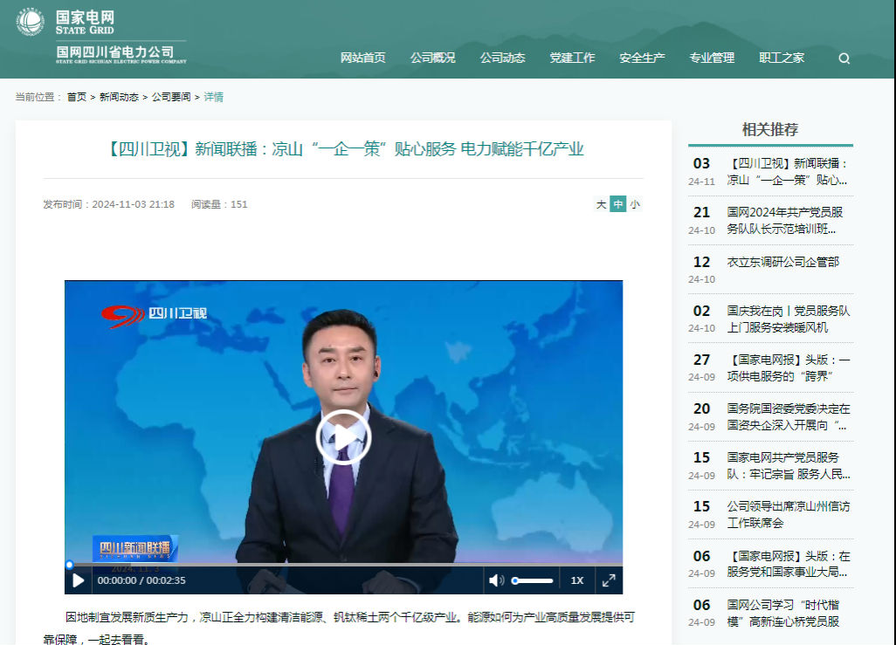Open the 网站首页 navigation menu
This screenshot has width=896, height=645.
click(x=362, y=58)
